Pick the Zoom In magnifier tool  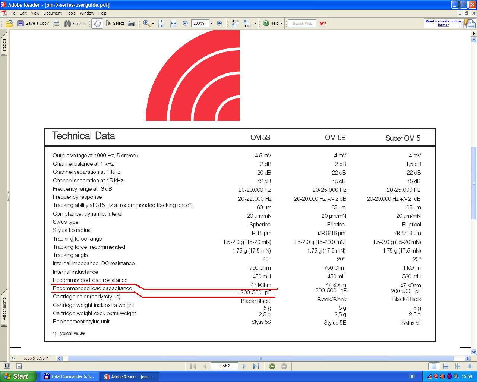tap(146, 24)
